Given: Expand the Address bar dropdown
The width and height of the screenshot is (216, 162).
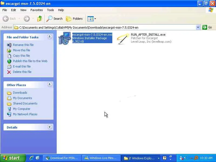Looking at the screenshot, I should 198,27.
